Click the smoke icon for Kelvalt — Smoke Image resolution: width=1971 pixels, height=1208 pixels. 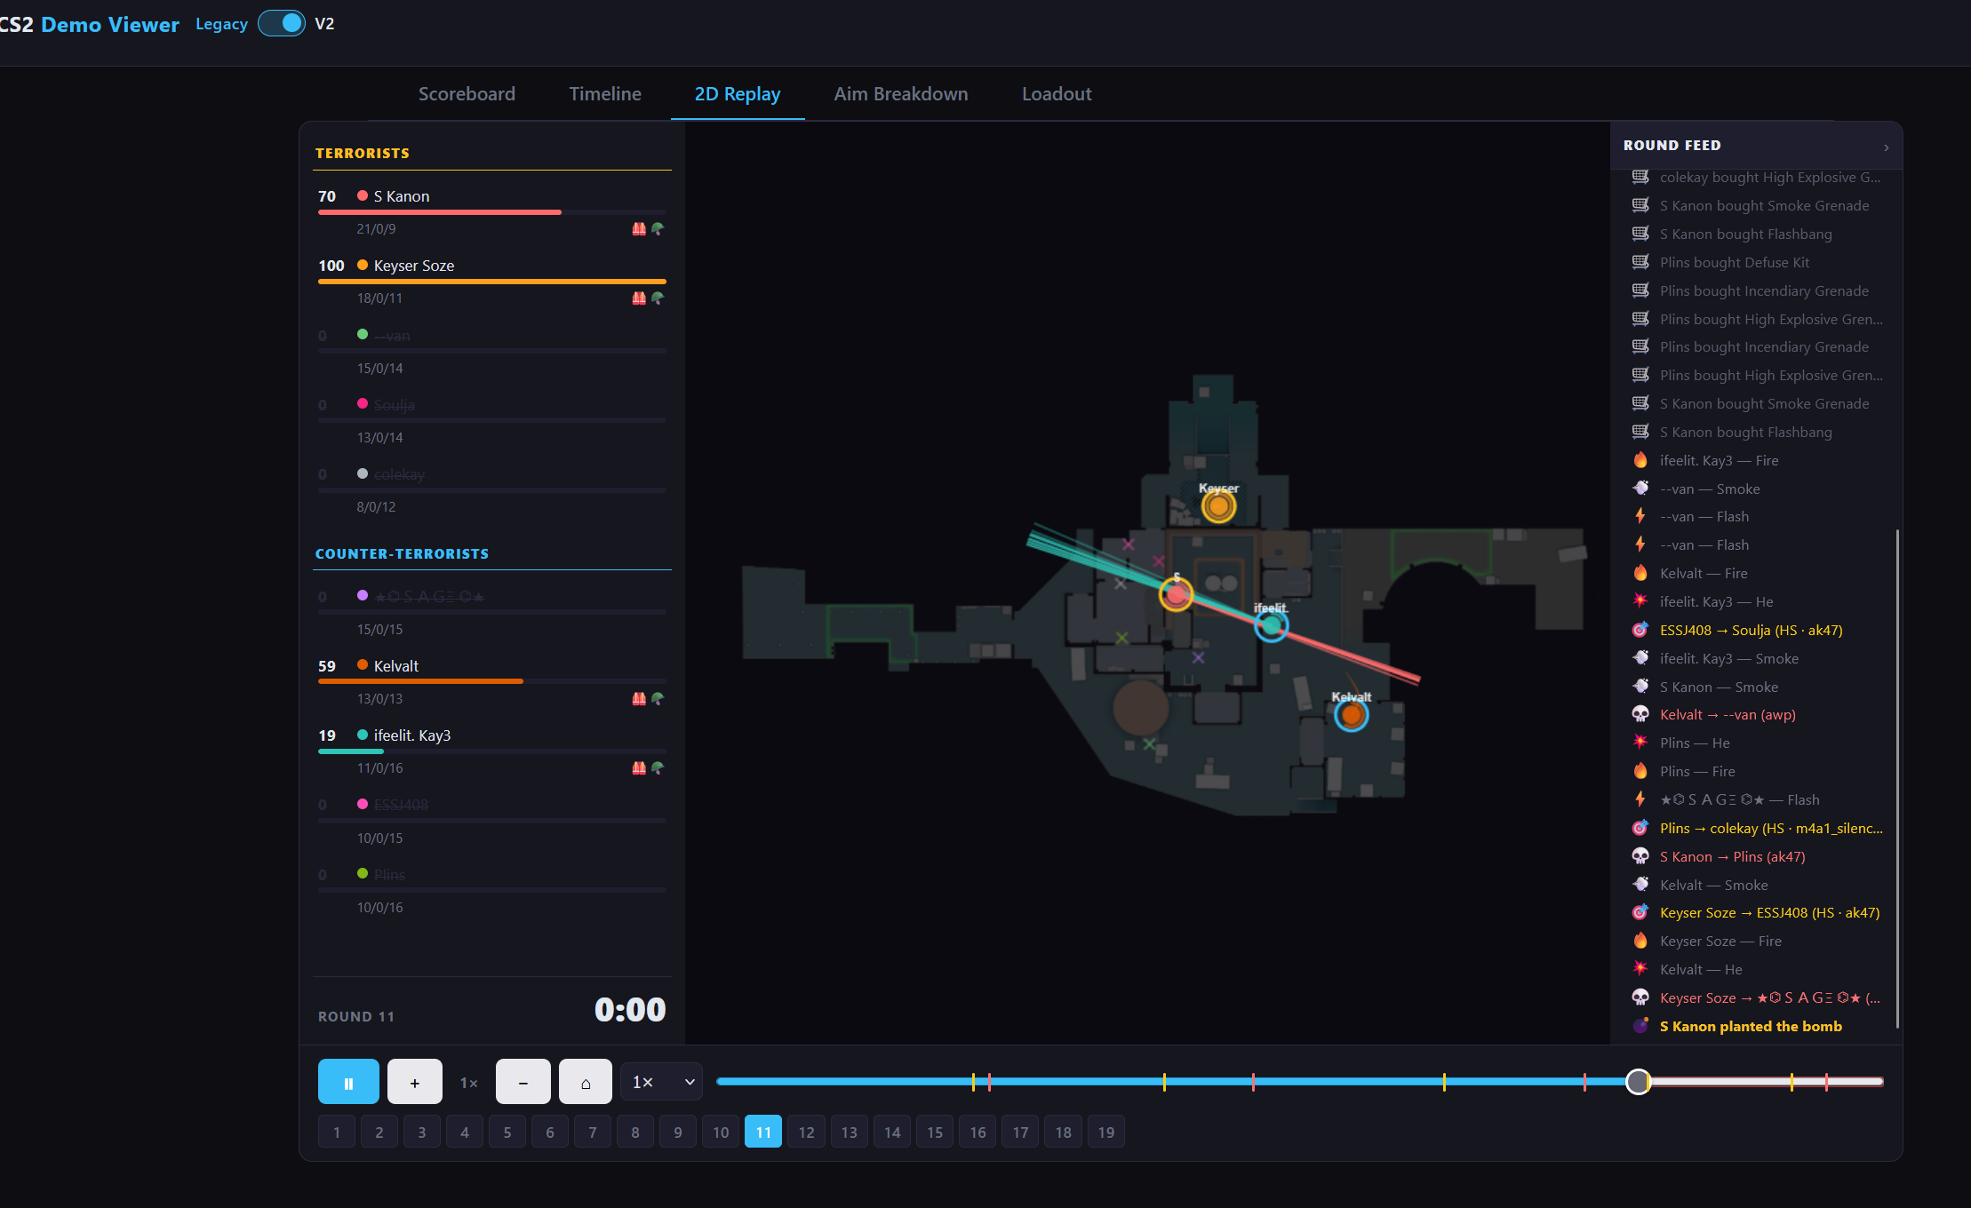(x=1640, y=885)
